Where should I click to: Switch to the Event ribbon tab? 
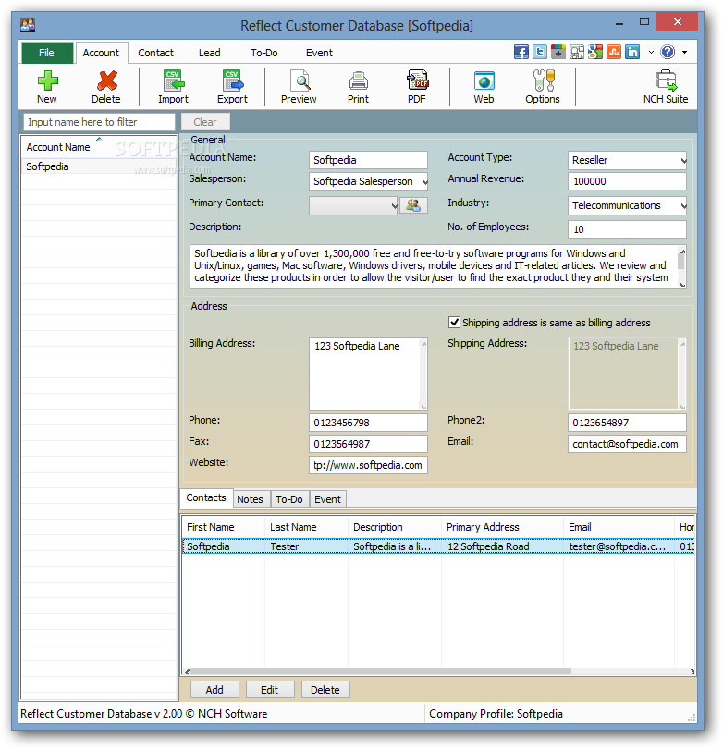[x=319, y=53]
